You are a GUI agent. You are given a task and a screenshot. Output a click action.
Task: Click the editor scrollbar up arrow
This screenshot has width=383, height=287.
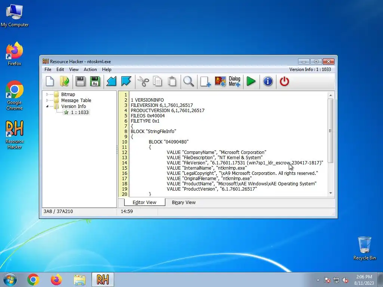click(x=331, y=95)
